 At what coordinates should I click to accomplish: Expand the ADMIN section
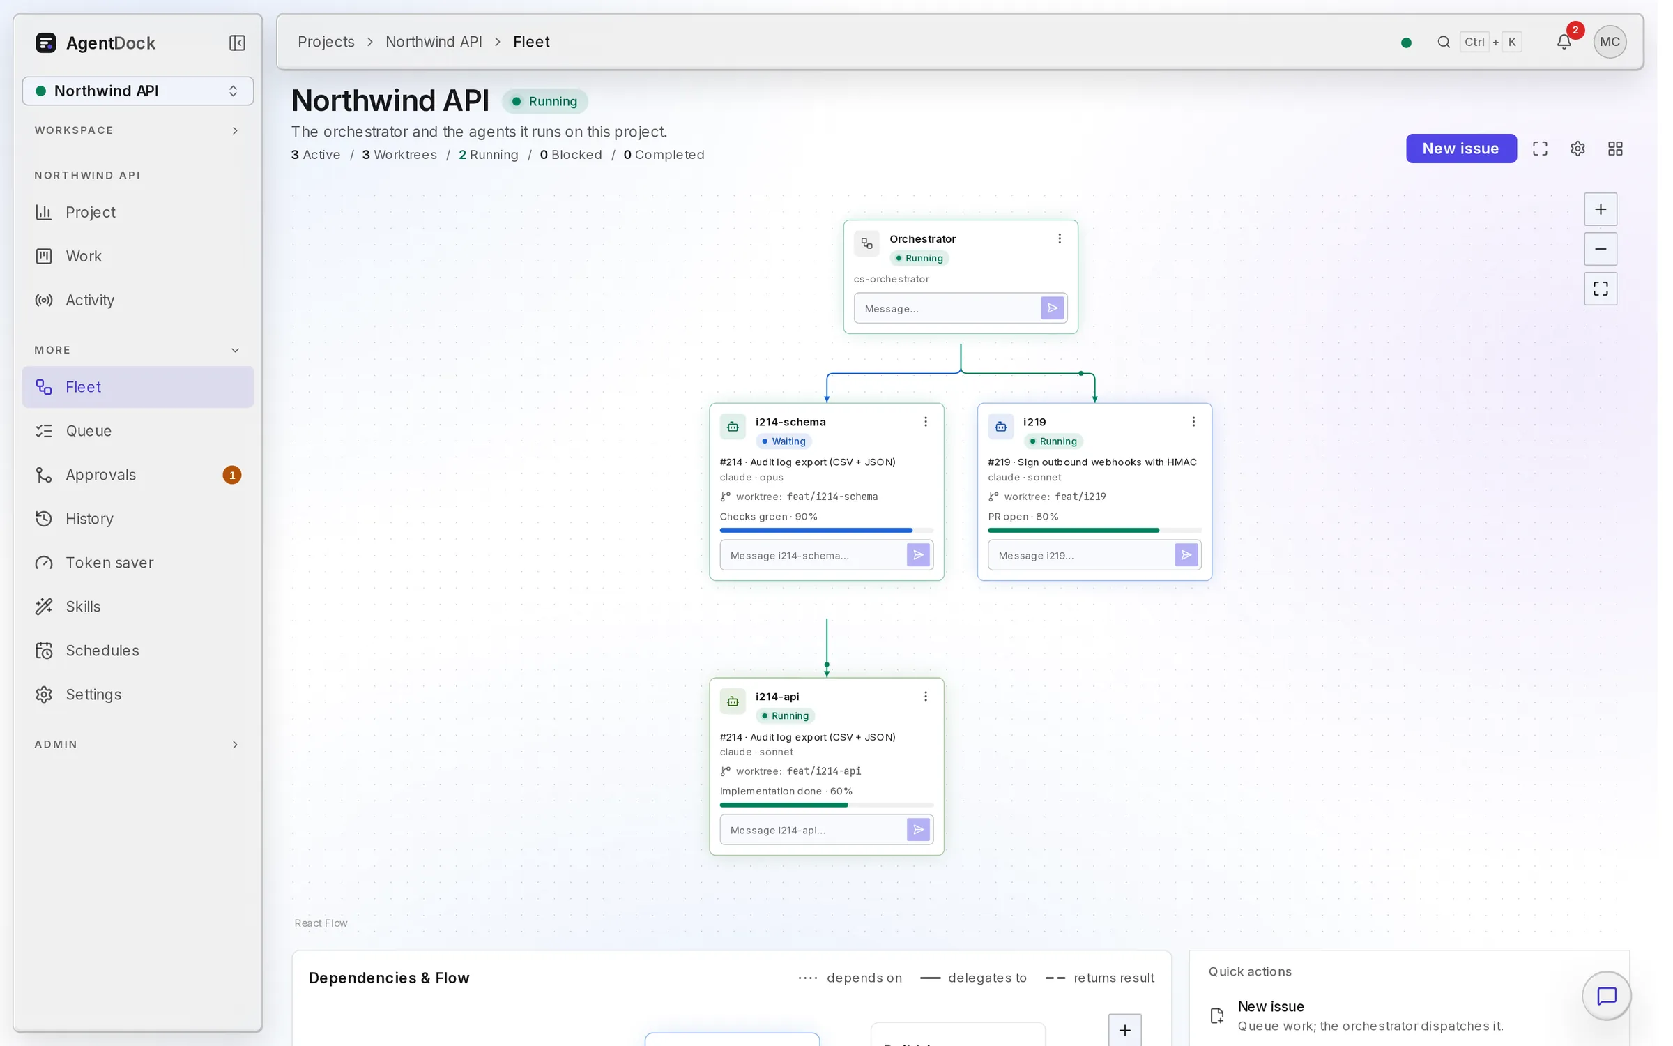click(138, 745)
